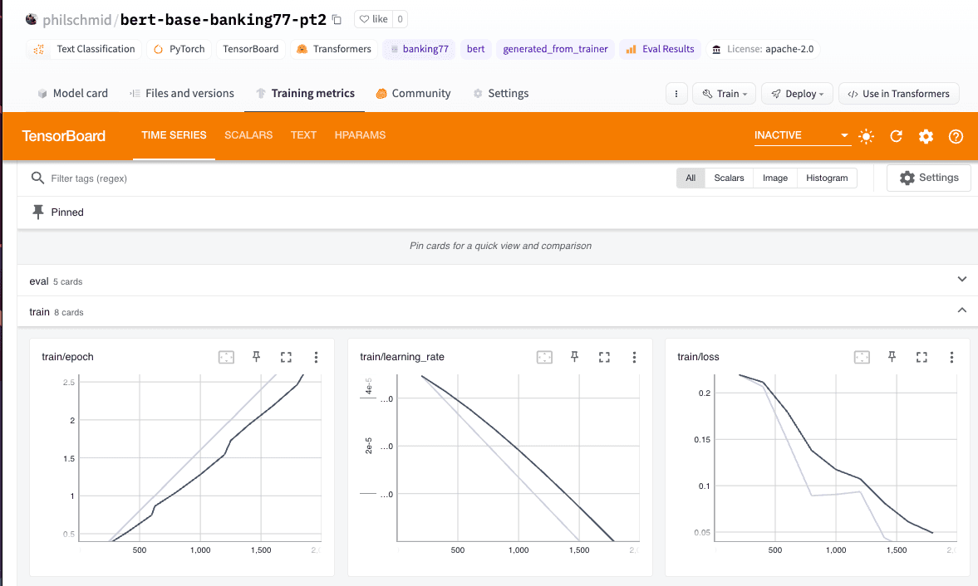Open more options on train/loss card
The height and width of the screenshot is (586, 978).
pyautogui.click(x=951, y=357)
